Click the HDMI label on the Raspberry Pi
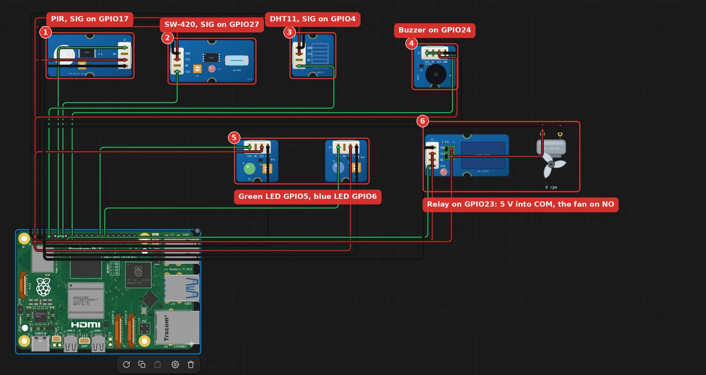 click(x=86, y=325)
